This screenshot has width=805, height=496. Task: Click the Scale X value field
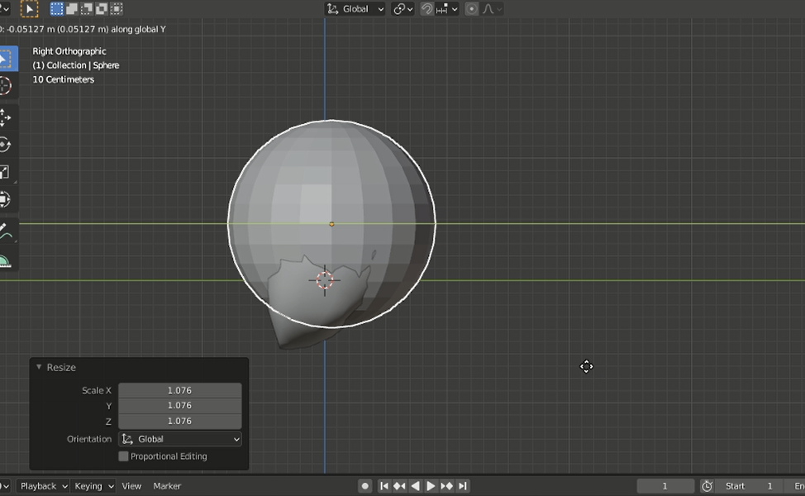[179, 390]
